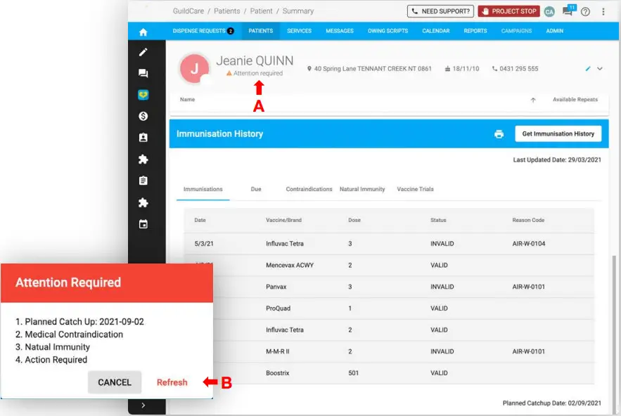621x416 pixels.
Task: Click the lower puzzle piece sidebar icon
Action: pyautogui.click(x=143, y=202)
